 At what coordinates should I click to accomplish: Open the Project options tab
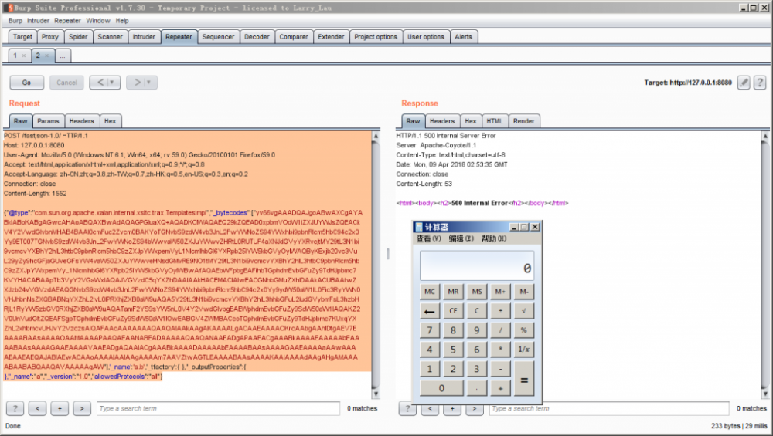376,37
